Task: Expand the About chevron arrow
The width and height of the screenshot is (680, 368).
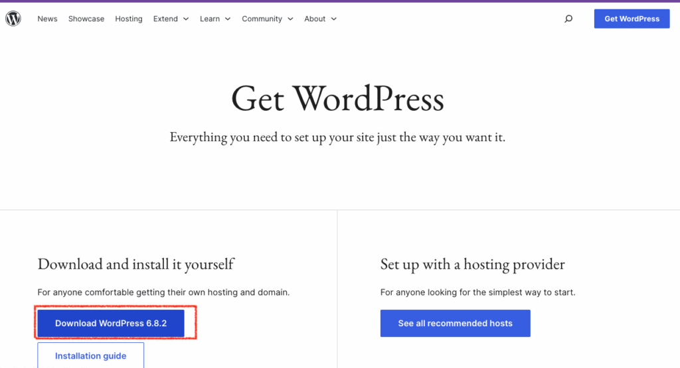Action: click(x=333, y=19)
